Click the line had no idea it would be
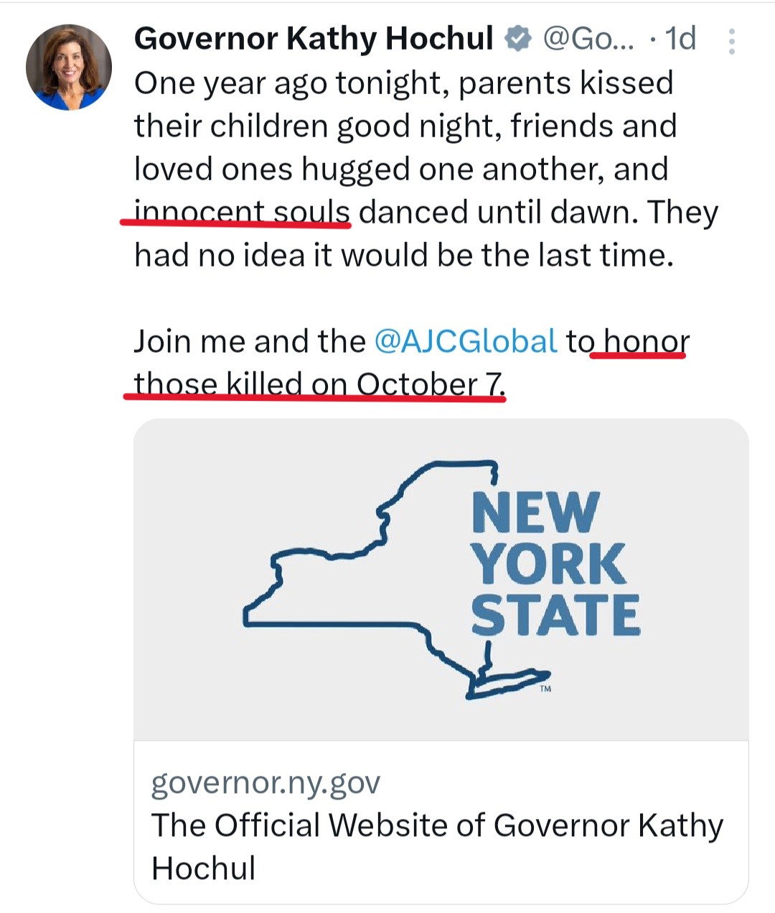The height and width of the screenshot is (913, 775). [403, 255]
